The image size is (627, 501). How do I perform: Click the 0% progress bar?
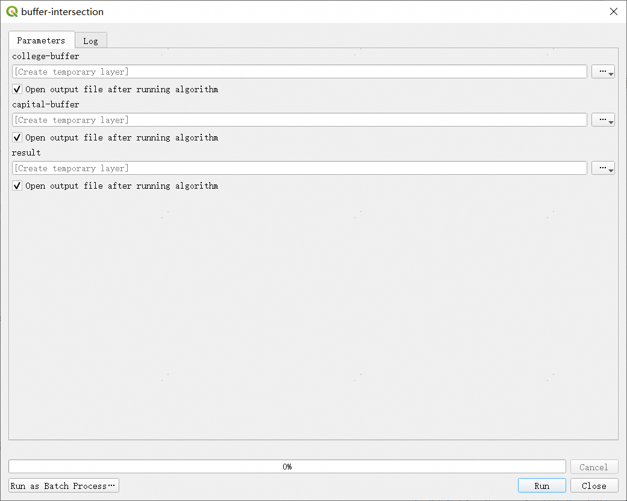287,467
